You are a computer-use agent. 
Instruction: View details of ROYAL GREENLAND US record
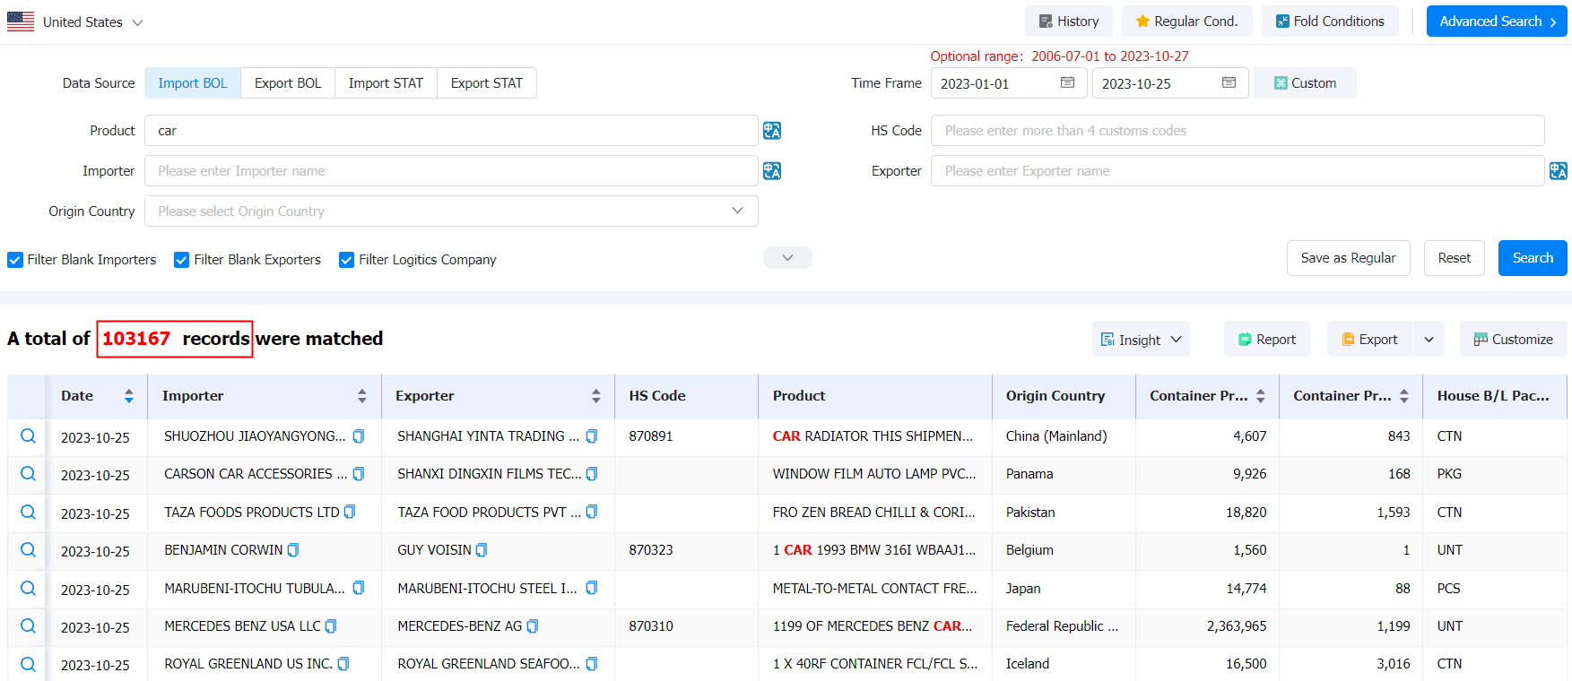pos(28,665)
